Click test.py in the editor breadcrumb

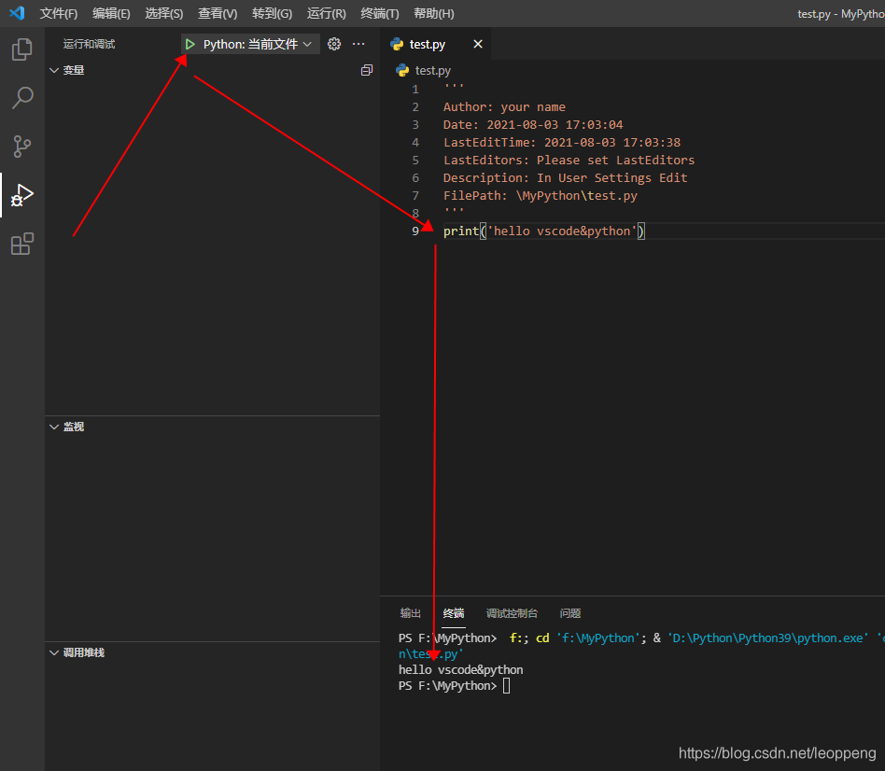click(432, 70)
